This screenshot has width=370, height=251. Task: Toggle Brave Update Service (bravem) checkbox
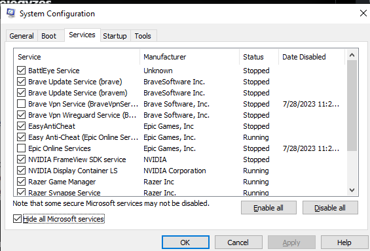pyautogui.click(x=21, y=93)
